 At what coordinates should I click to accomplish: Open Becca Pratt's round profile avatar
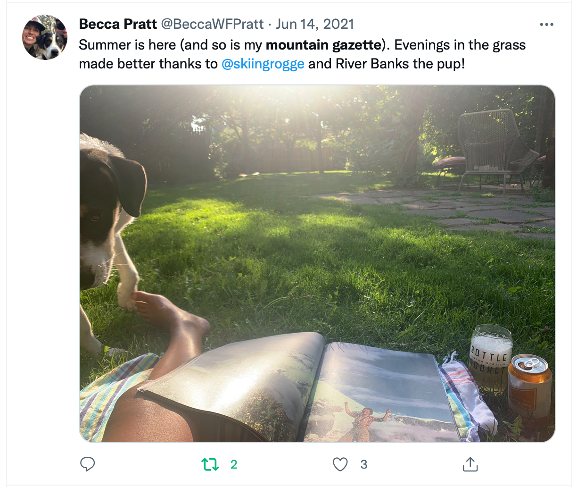pyautogui.click(x=45, y=37)
